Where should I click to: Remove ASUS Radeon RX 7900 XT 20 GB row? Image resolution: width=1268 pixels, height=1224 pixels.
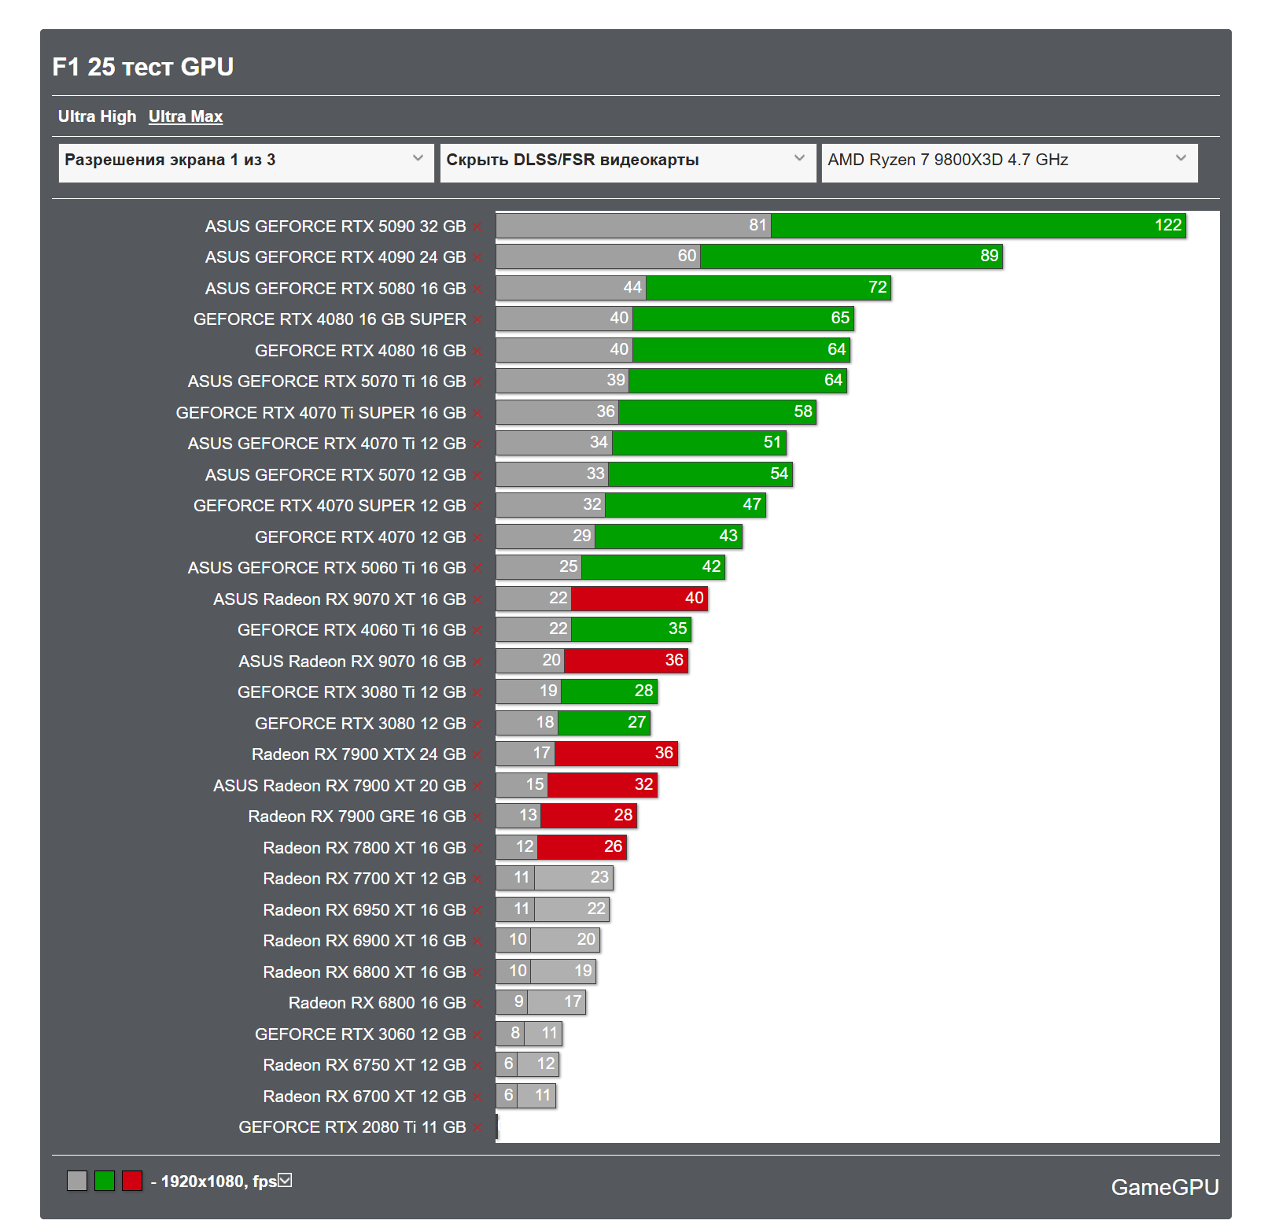pyautogui.click(x=477, y=786)
